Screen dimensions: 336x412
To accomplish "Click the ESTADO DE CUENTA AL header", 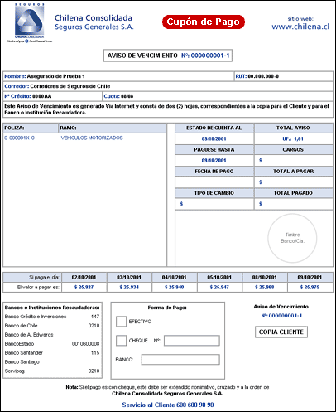I will pyautogui.click(x=214, y=128).
